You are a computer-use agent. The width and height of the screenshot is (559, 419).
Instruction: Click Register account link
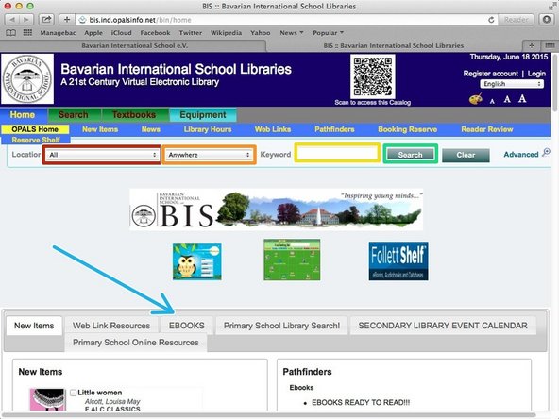[x=491, y=74]
